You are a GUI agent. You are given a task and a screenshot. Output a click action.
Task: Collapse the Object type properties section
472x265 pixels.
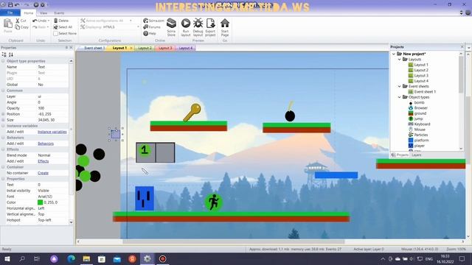point(3,61)
